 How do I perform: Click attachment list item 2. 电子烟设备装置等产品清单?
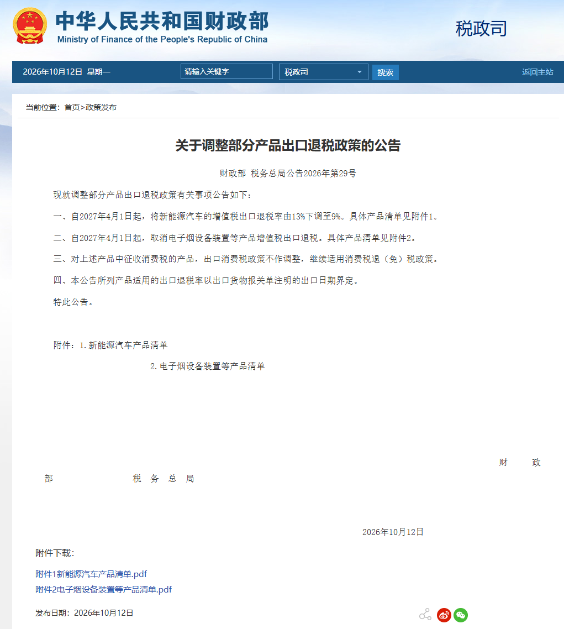(207, 366)
